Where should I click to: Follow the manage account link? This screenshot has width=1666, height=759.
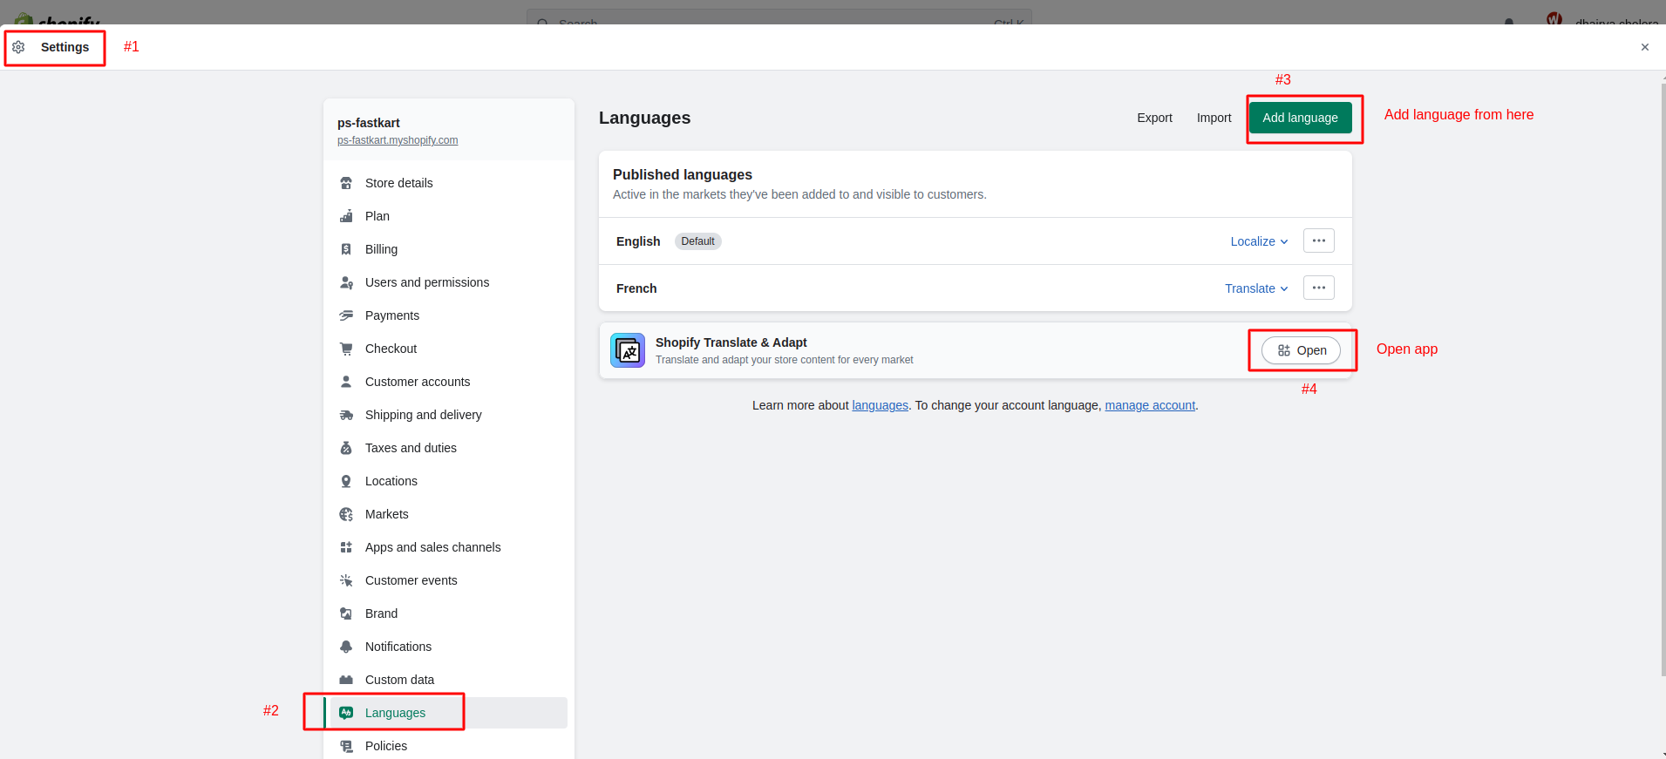(x=1150, y=405)
